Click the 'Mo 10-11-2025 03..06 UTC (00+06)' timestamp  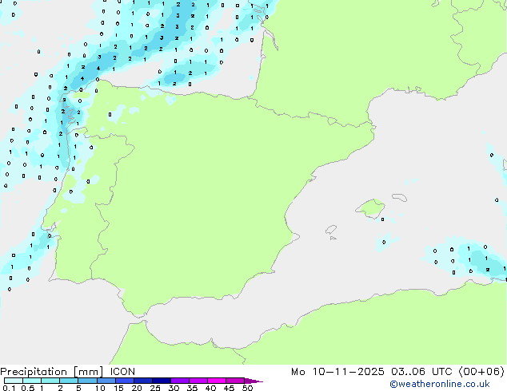click(x=397, y=372)
